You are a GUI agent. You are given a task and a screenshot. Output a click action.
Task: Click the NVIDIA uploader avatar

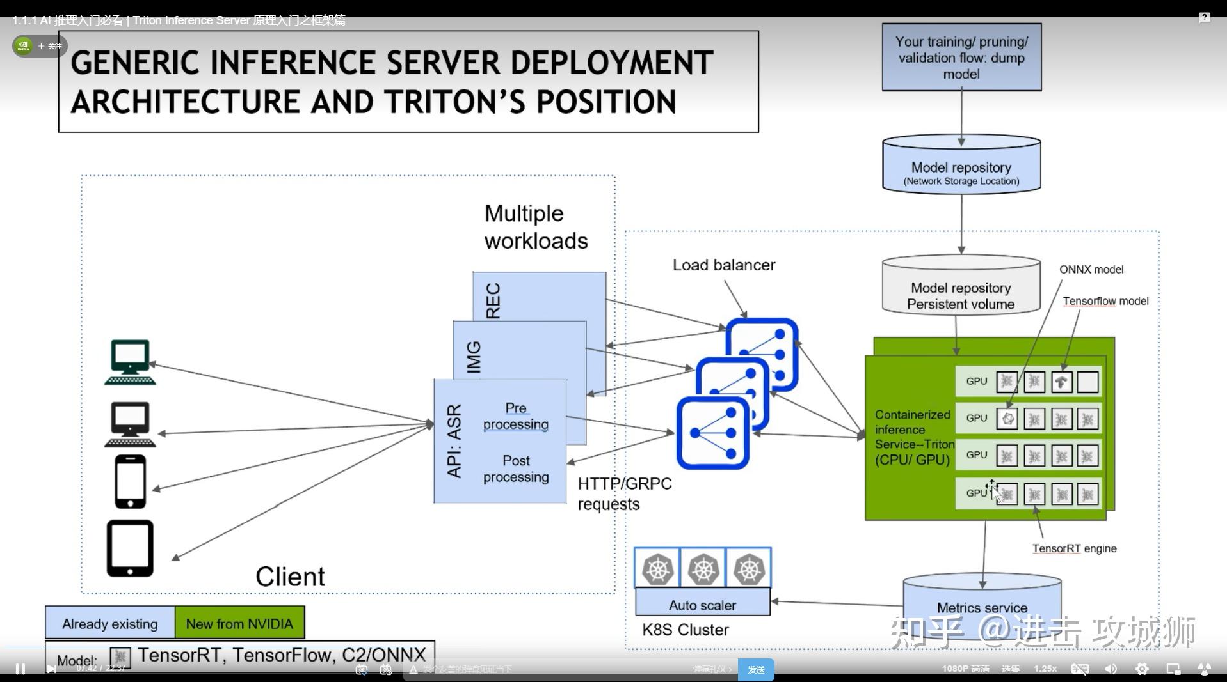point(22,45)
